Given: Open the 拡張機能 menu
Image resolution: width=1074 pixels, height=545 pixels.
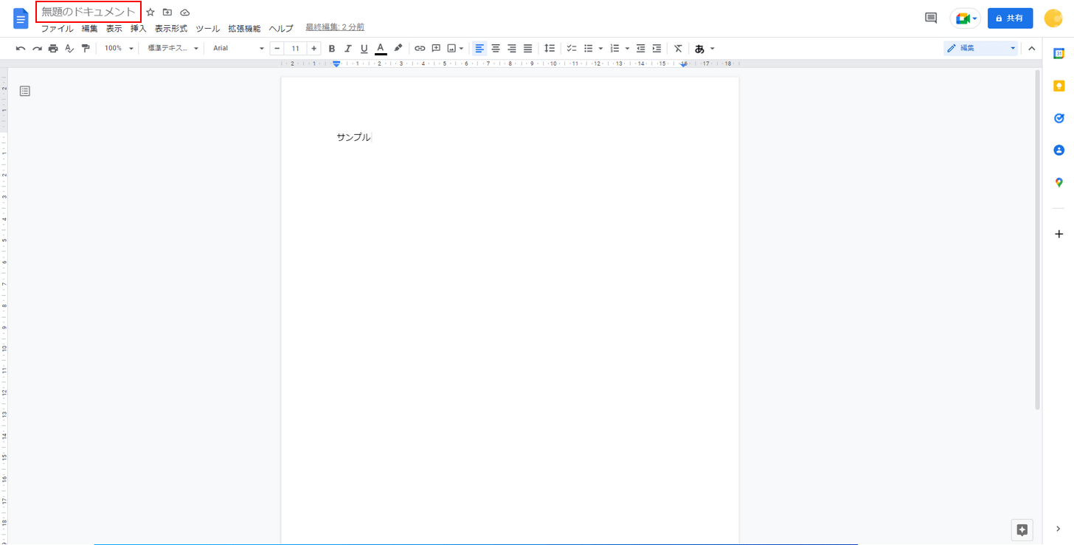Looking at the screenshot, I should pos(244,29).
